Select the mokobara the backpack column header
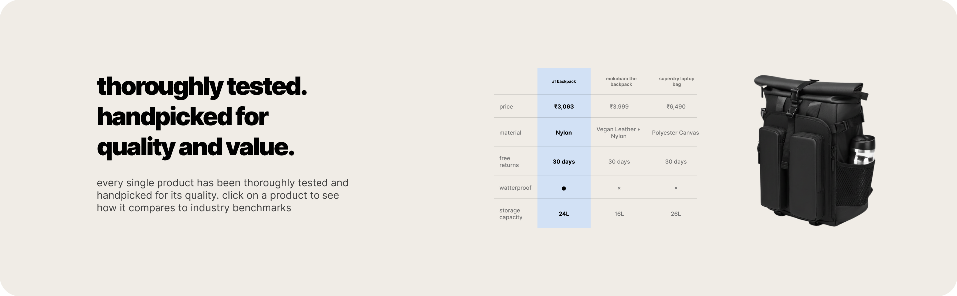Viewport: 957px width, 296px height. point(621,81)
